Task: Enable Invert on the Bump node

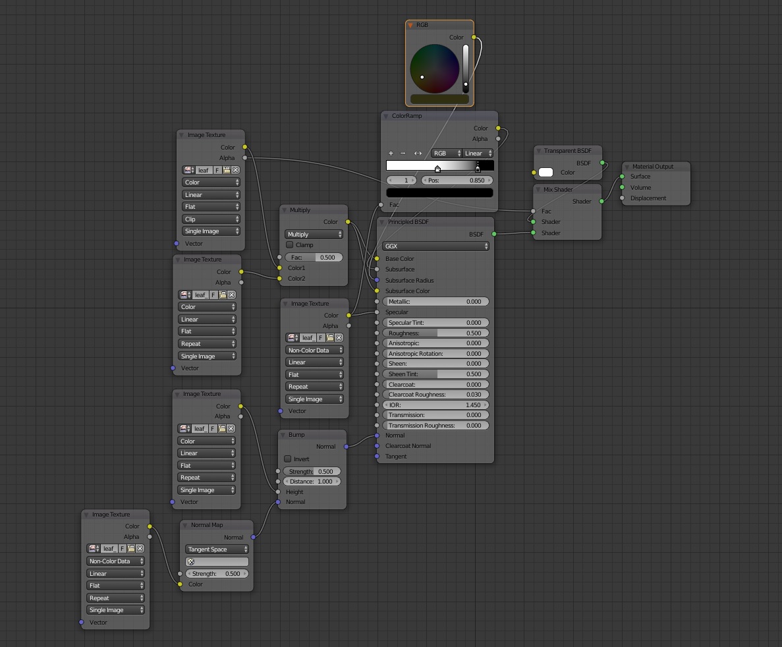Action: point(287,459)
